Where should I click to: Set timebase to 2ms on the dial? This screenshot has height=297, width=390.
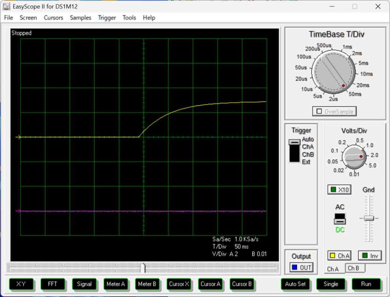click(357, 53)
